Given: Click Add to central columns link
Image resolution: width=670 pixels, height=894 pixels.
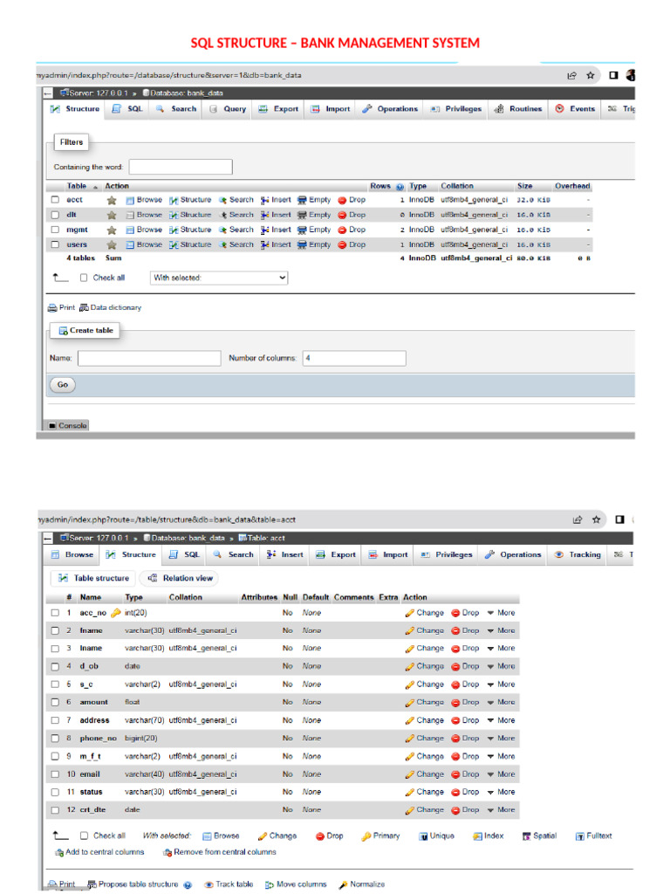Looking at the screenshot, I should point(99,852).
